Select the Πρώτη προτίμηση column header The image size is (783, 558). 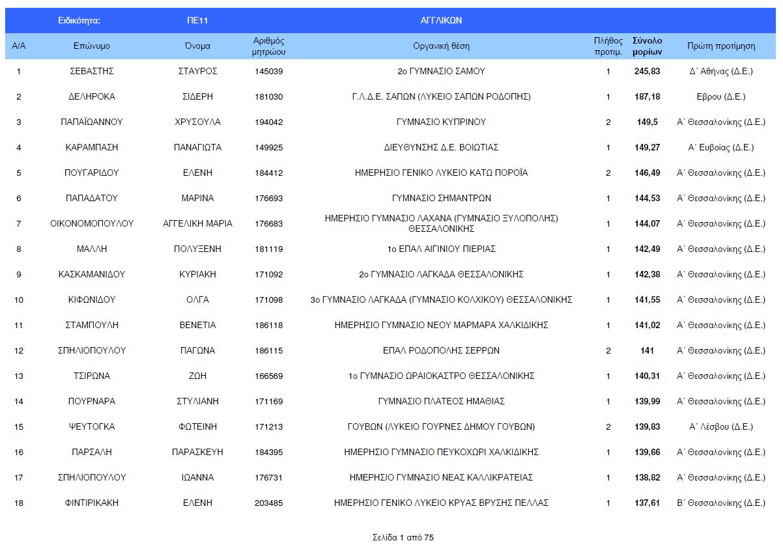tap(721, 46)
